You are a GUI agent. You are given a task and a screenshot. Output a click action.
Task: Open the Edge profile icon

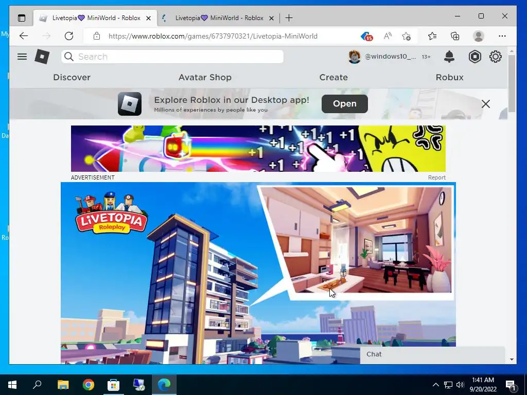[x=478, y=37]
